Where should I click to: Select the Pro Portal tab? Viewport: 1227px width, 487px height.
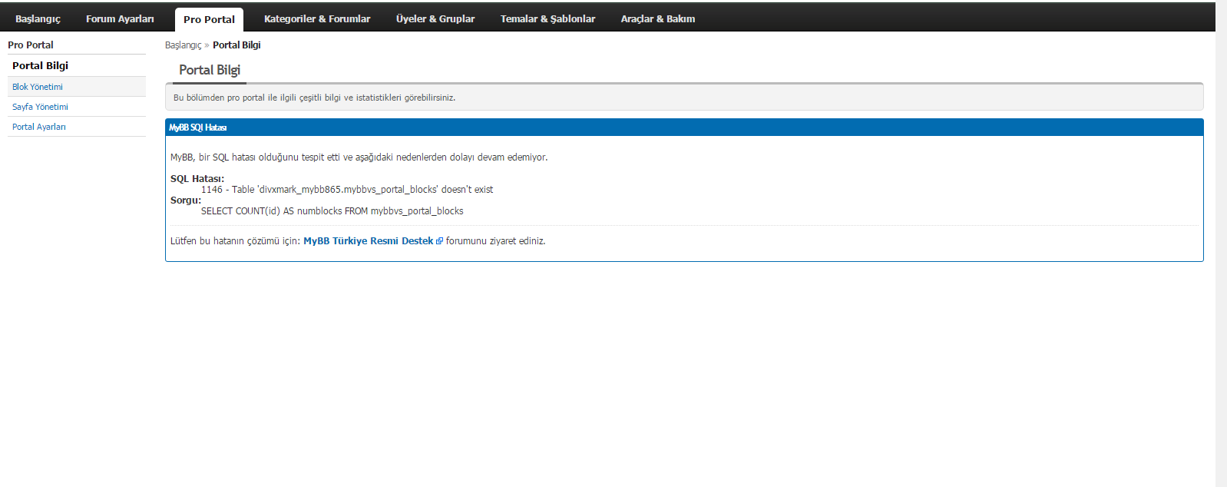209,19
